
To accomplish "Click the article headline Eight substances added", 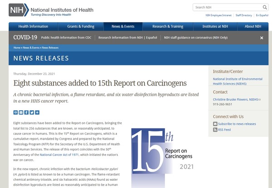I will pyautogui.click(x=100, y=83).
